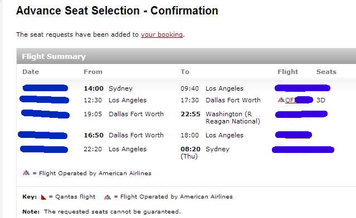Select seat 3D in Seats column
The height and width of the screenshot is (218, 356).
(321, 100)
